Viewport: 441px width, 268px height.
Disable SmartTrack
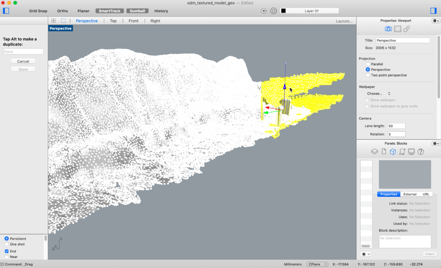(110, 11)
